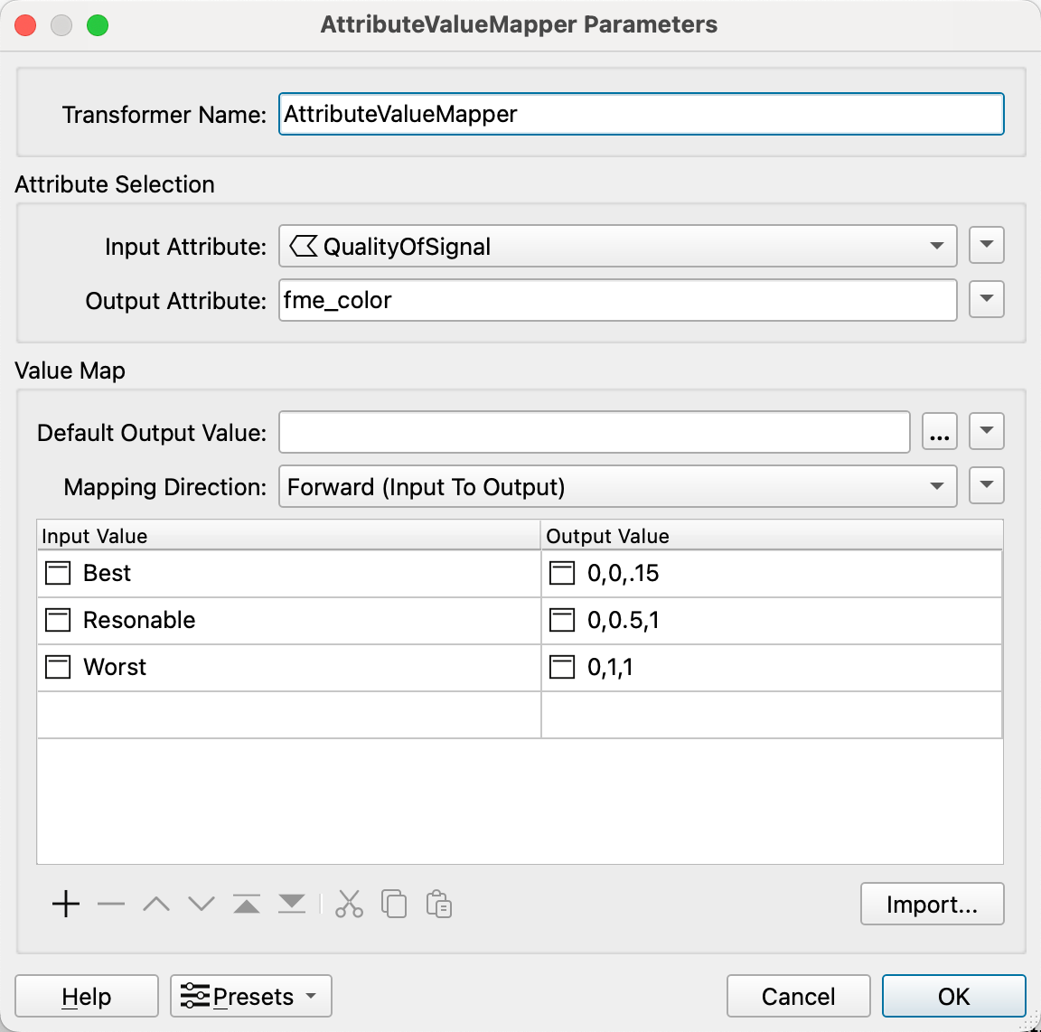Open the Input Attribute combo box
This screenshot has height=1032, width=1041.
(x=617, y=247)
